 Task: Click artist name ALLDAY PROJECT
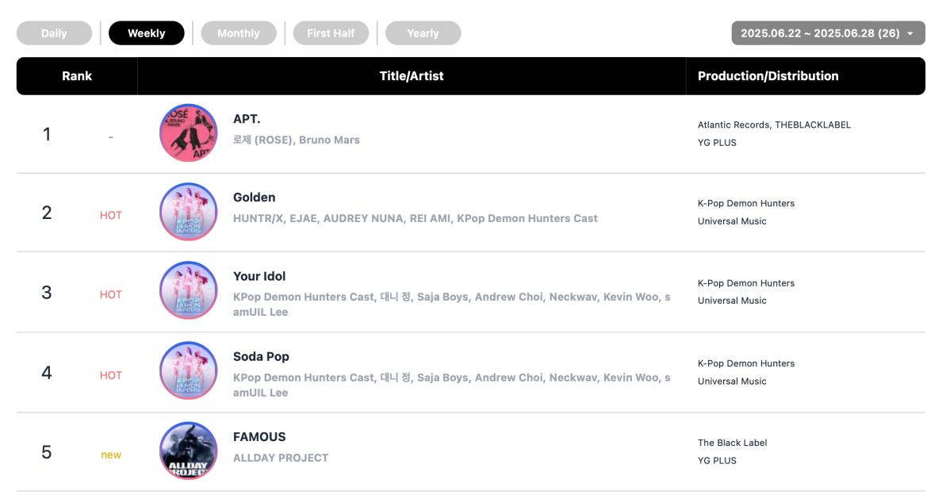tap(282, 458)
